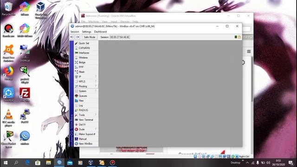Click the gear icon behind WinBox

[244, 62]
